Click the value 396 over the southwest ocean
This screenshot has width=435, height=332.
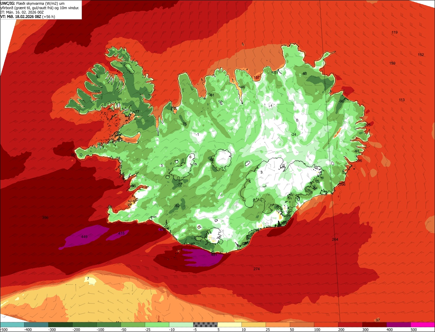45,218
